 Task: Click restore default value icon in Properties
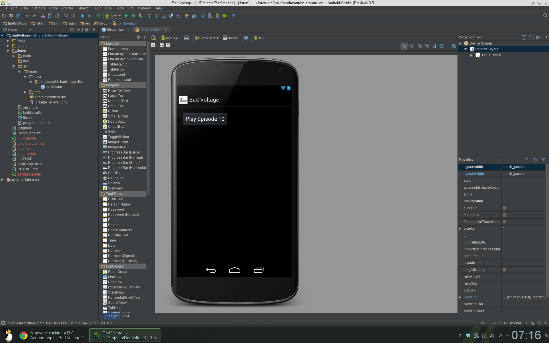click(x=534, y=159)
